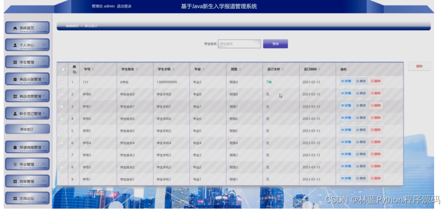Click 修改 for row 学号1
Image resolution: width=447 pixels, height=209 pixels.
point(361,178)
